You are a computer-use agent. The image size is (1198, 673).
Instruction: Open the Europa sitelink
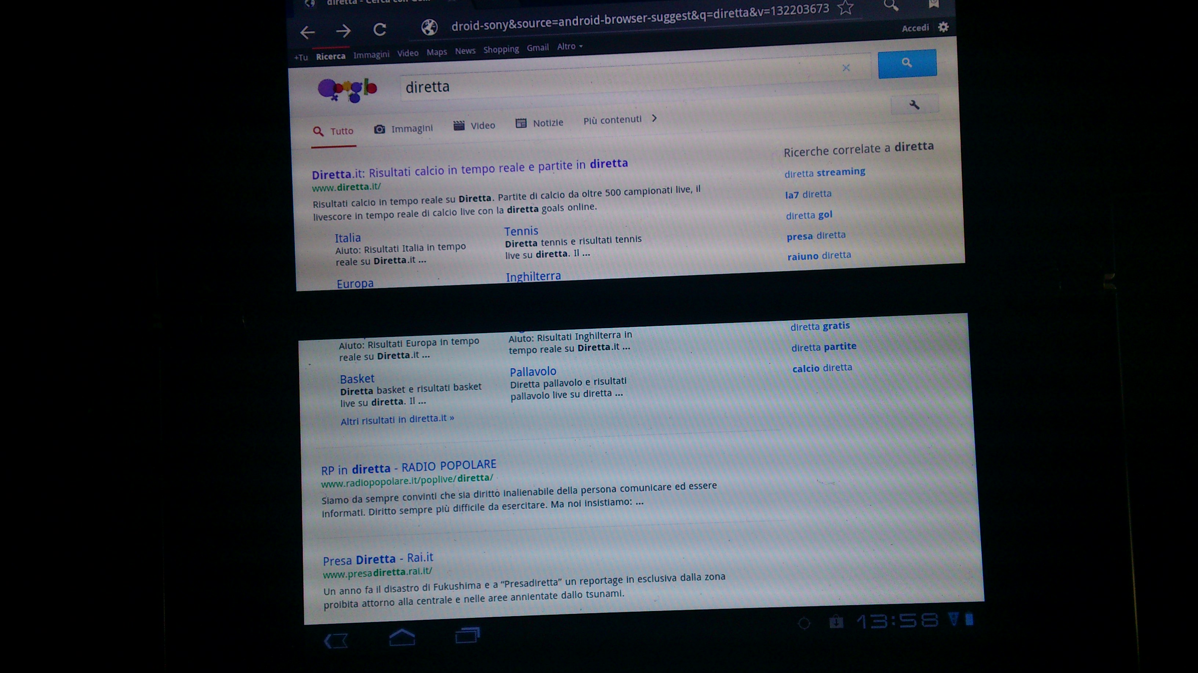pos(355,284)
